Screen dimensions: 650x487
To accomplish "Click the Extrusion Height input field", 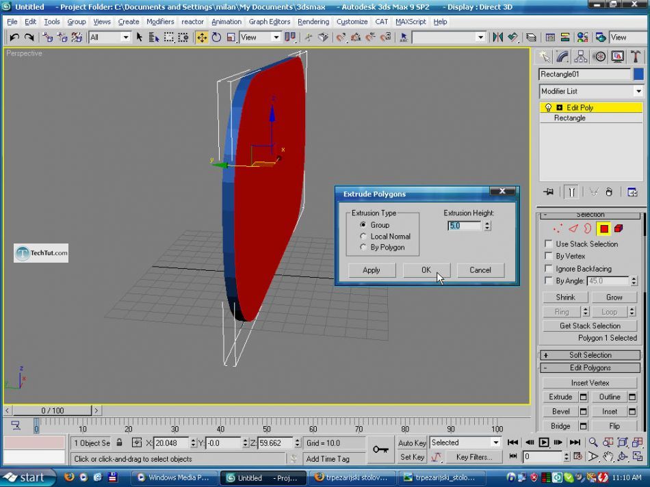I will (x=465, y=226).
